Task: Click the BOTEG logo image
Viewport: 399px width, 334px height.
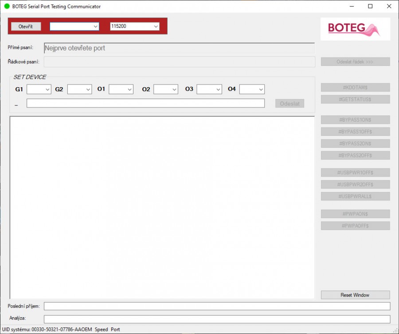Action: click(x=355, y=29)
